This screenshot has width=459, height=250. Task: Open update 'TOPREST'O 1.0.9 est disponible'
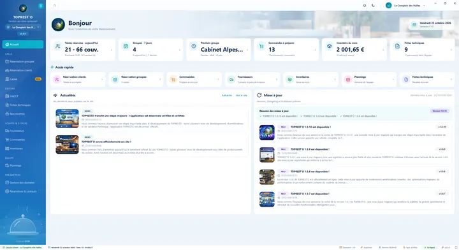[x=310, y=149]
